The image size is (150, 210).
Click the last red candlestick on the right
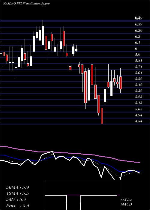121,83
